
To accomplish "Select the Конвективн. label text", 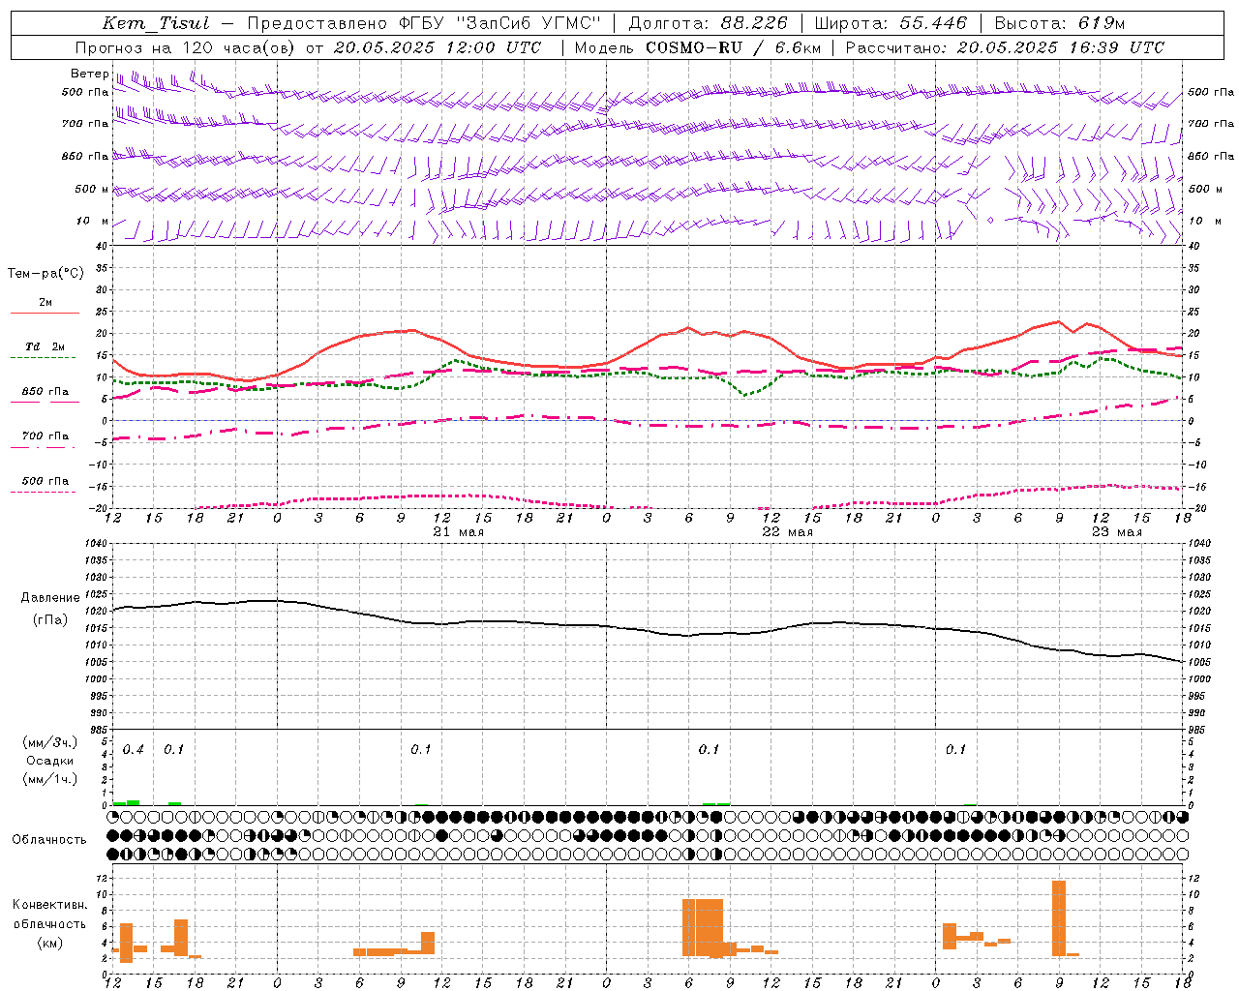I will (x=49, y=905).
